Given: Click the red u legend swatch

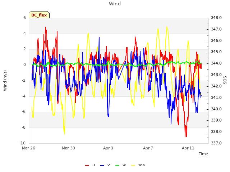Looking at the screenshot, I should (87, 166).
